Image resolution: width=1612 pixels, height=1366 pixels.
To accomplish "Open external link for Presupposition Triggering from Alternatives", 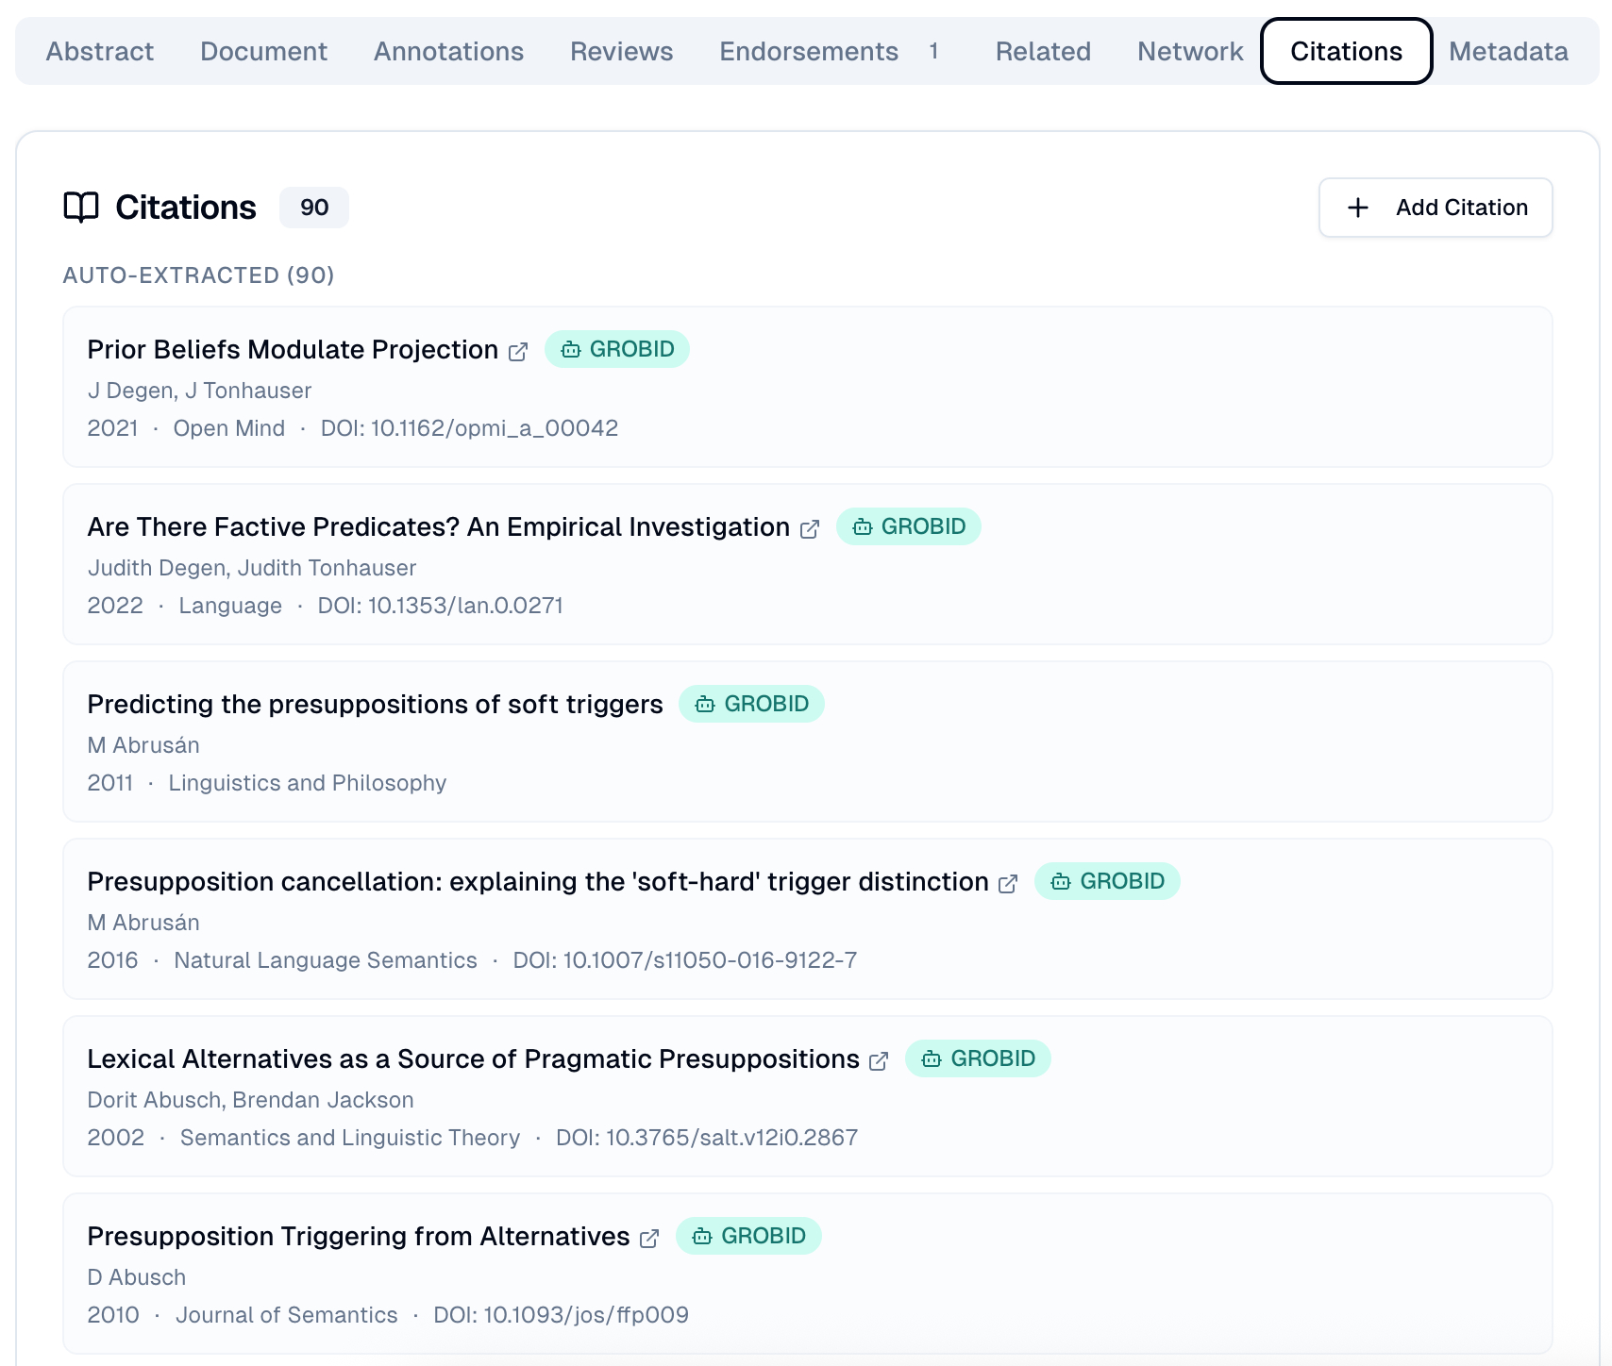I will [649, 1239].
